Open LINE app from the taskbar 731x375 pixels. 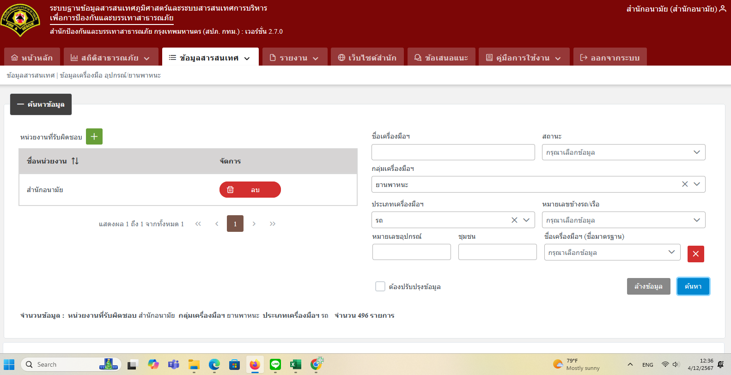click(275, 364)
